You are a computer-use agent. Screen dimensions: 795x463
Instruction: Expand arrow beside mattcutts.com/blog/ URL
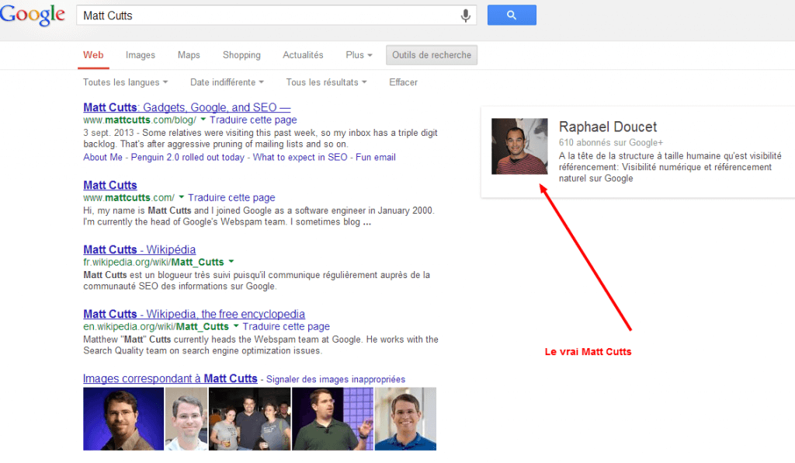click(203, 119)
